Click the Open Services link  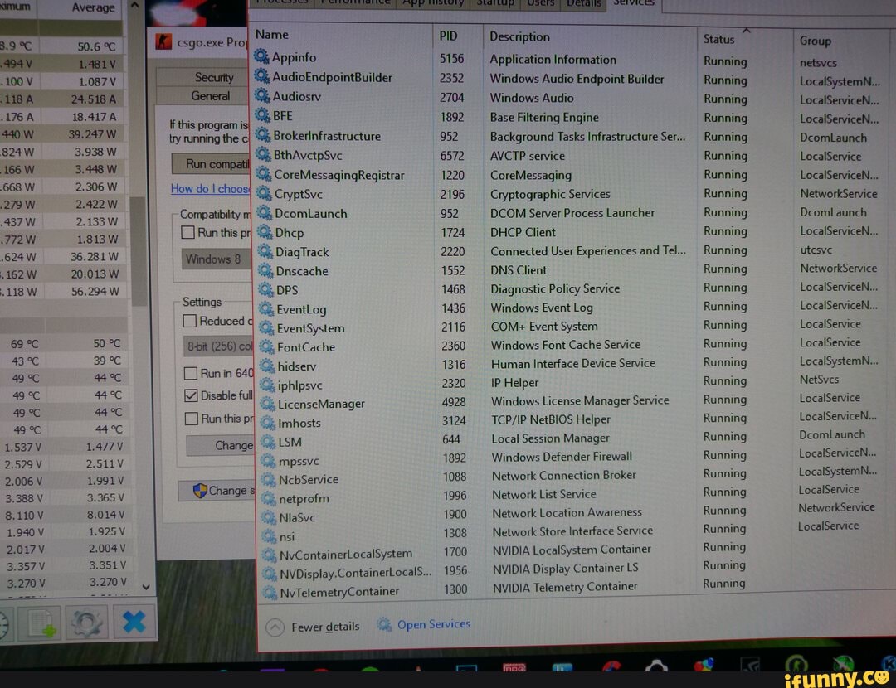434,624
